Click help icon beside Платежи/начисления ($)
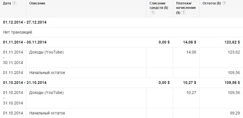Image resolution: width=243 pixels, height=118 pixels. point(184,13)
